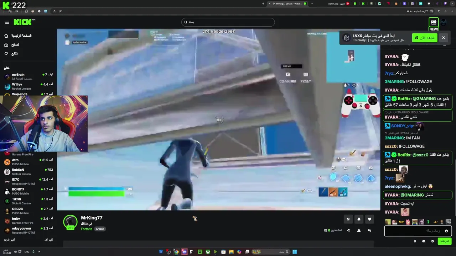Click green Watch Now button in banner
456x256 pixels.
tap(425, 38)
